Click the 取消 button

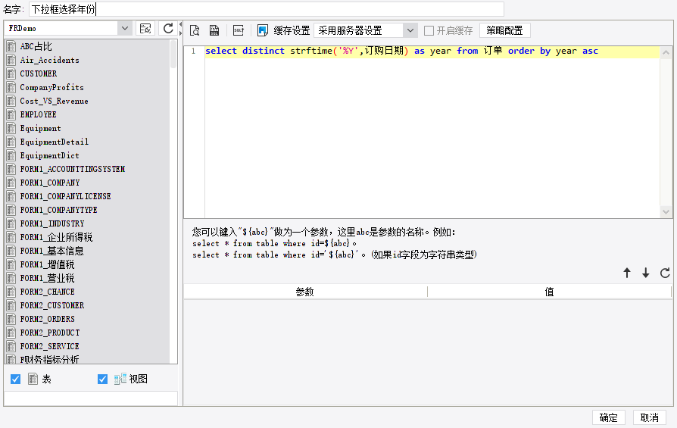(x=650, y=417)
